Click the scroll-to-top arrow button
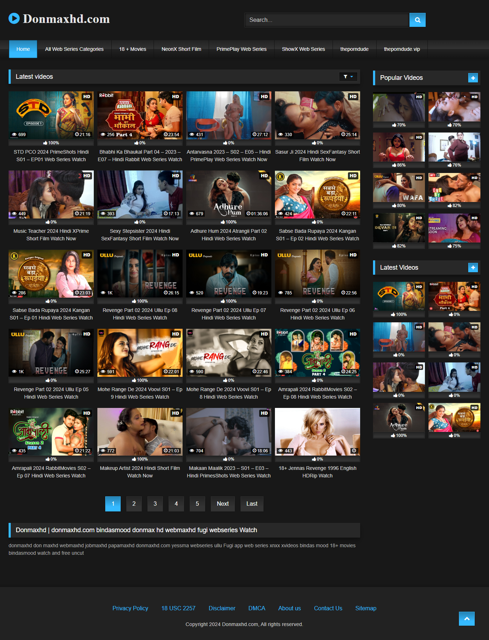 (467, 619)
